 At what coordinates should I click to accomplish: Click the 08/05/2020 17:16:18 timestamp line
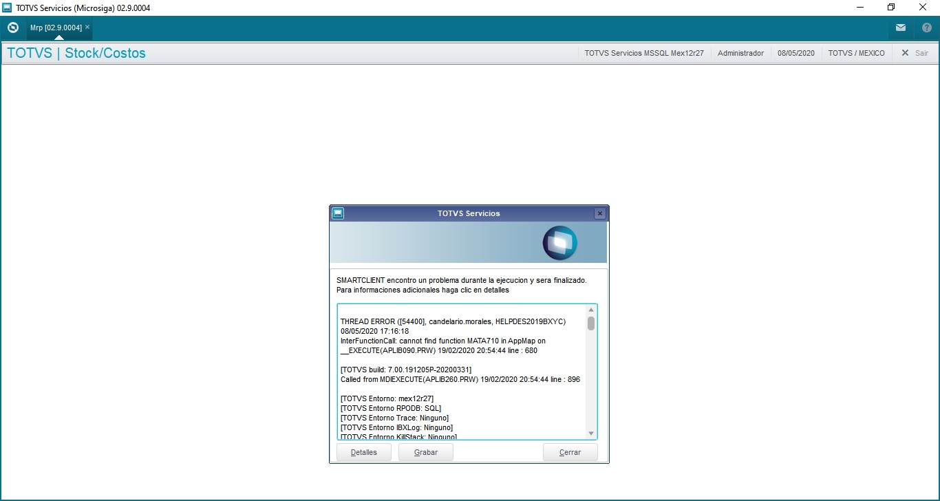(x=374, y=331)
